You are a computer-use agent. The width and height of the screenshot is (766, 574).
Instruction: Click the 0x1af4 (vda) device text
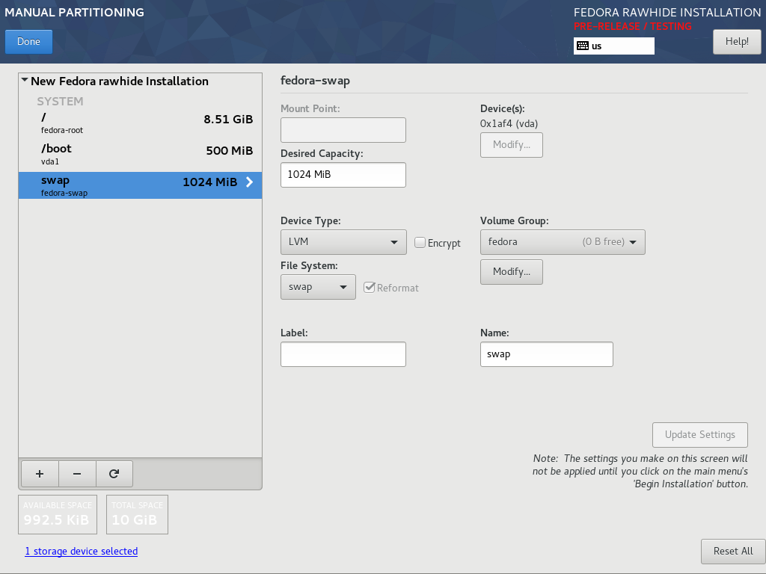[x=509, y=123]
